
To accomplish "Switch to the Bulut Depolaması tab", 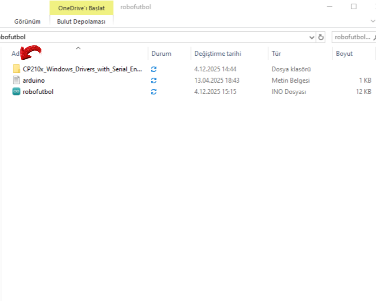I will tap(81, 22).
